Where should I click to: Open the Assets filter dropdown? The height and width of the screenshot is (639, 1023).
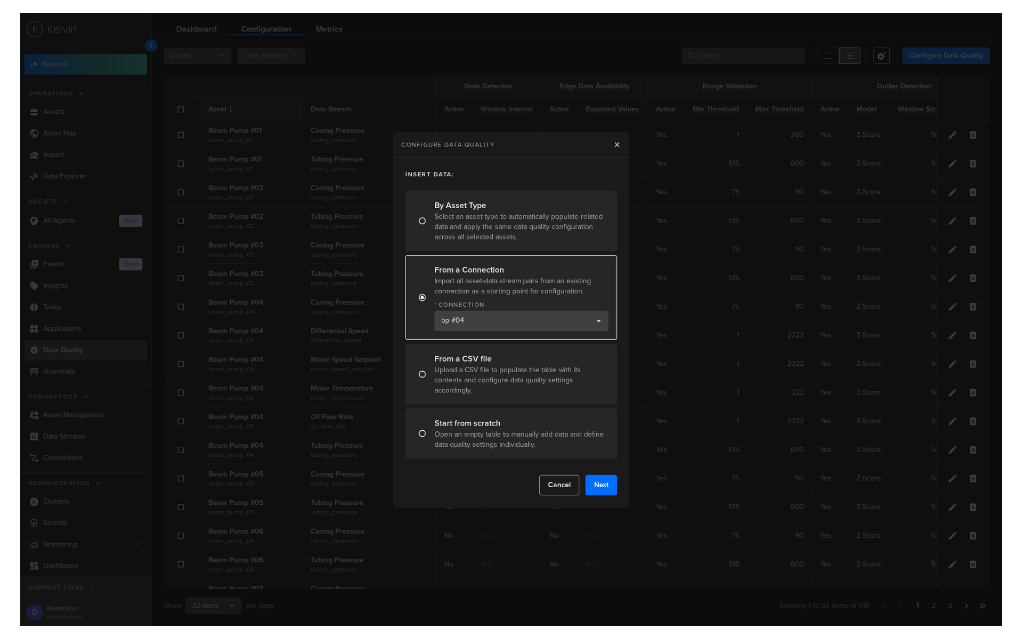[x=198, y=56]
